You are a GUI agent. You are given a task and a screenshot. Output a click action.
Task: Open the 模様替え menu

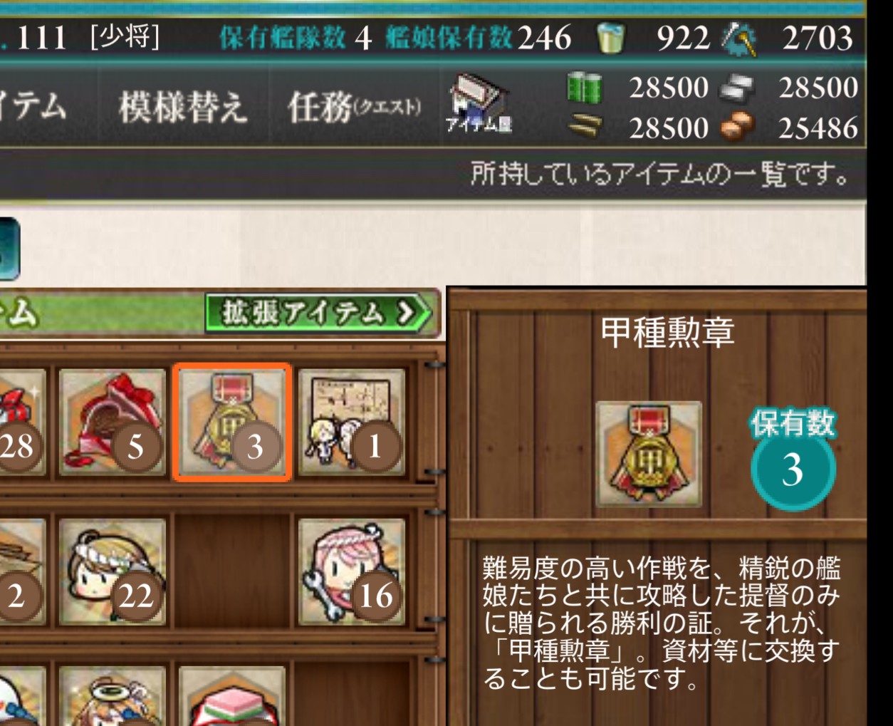183,107
